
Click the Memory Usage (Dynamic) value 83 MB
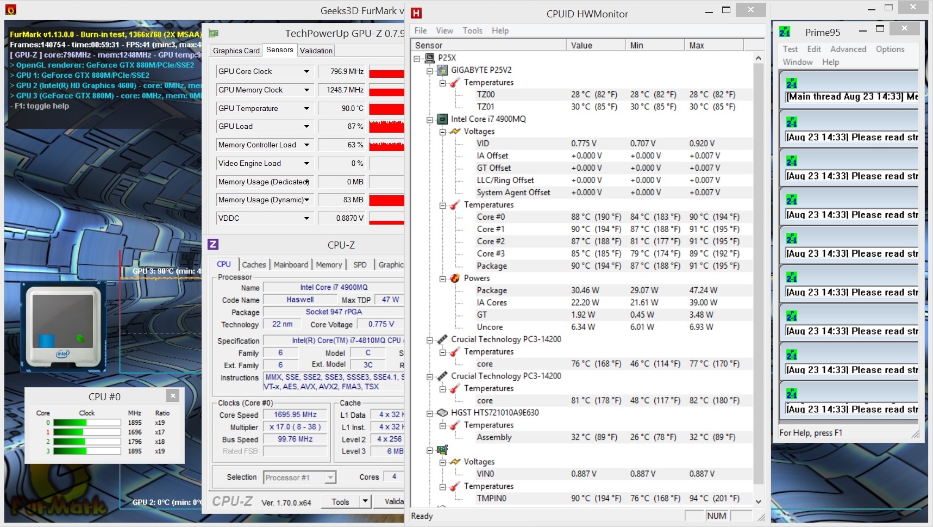click(341, 200)
